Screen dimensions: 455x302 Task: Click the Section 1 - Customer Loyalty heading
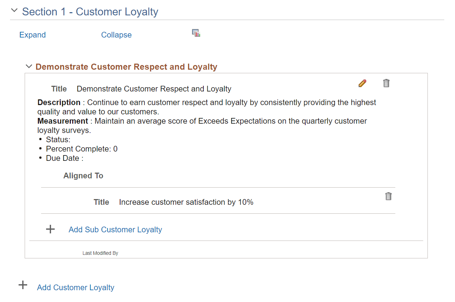click(90, 12)
